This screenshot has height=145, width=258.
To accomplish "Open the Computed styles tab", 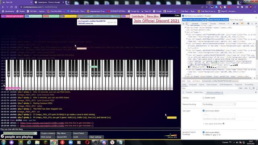I will click(193, 85).
